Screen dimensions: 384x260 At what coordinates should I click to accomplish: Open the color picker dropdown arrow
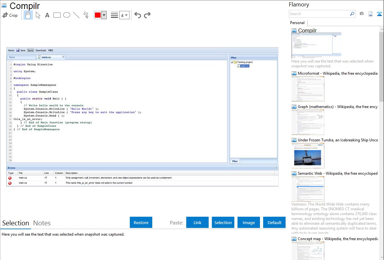pyautogui.click(x=104, y=15)
